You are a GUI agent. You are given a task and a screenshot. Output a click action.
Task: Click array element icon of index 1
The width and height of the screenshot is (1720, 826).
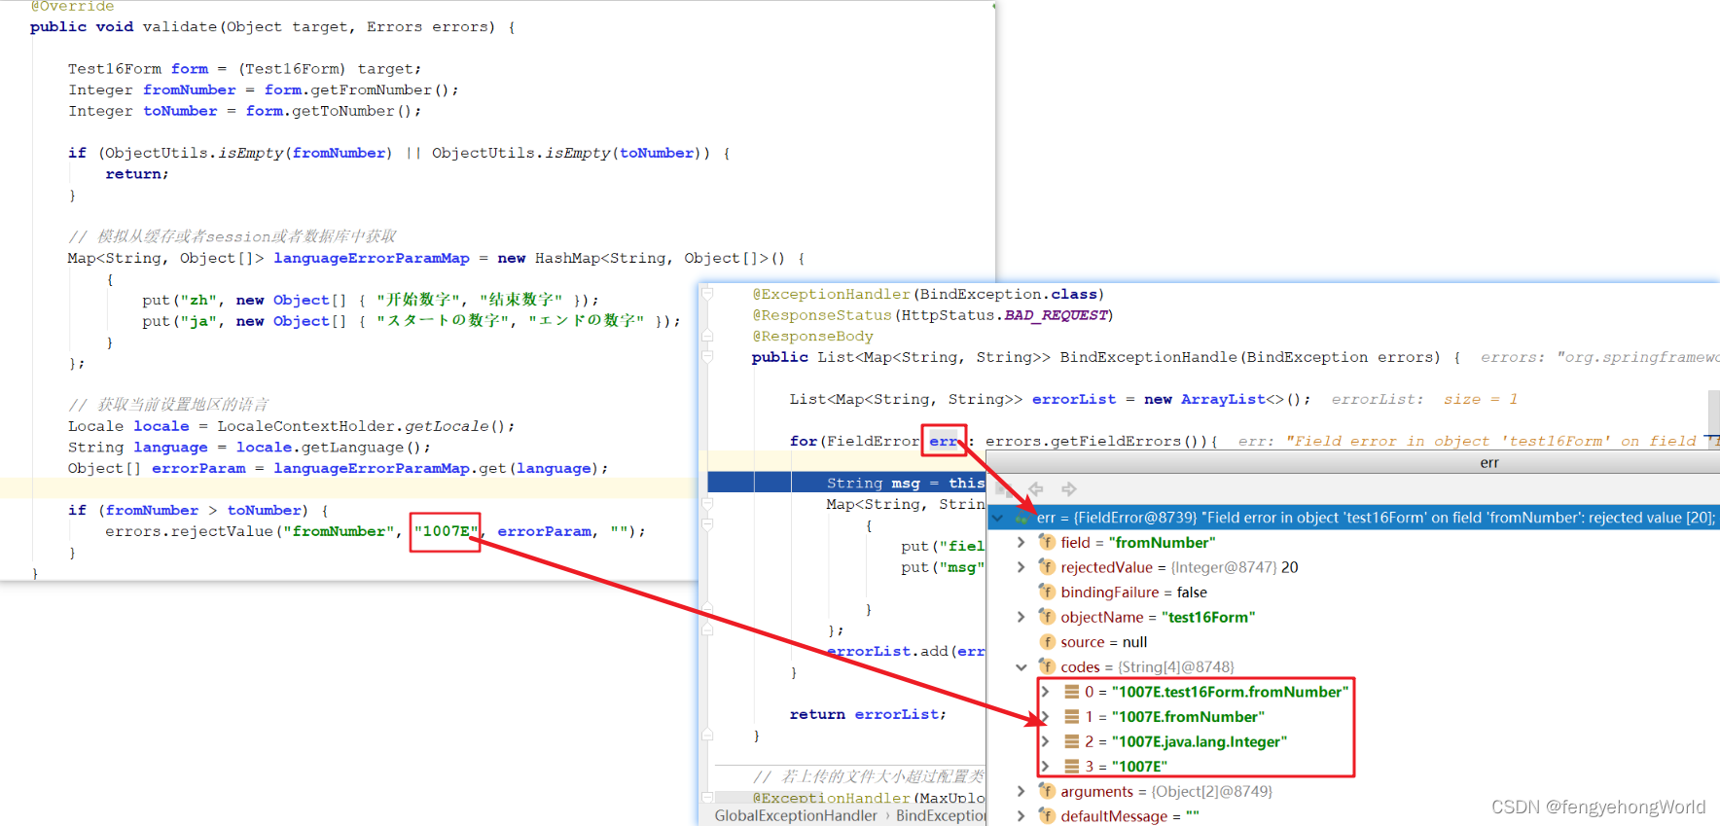pos(1071,717)
